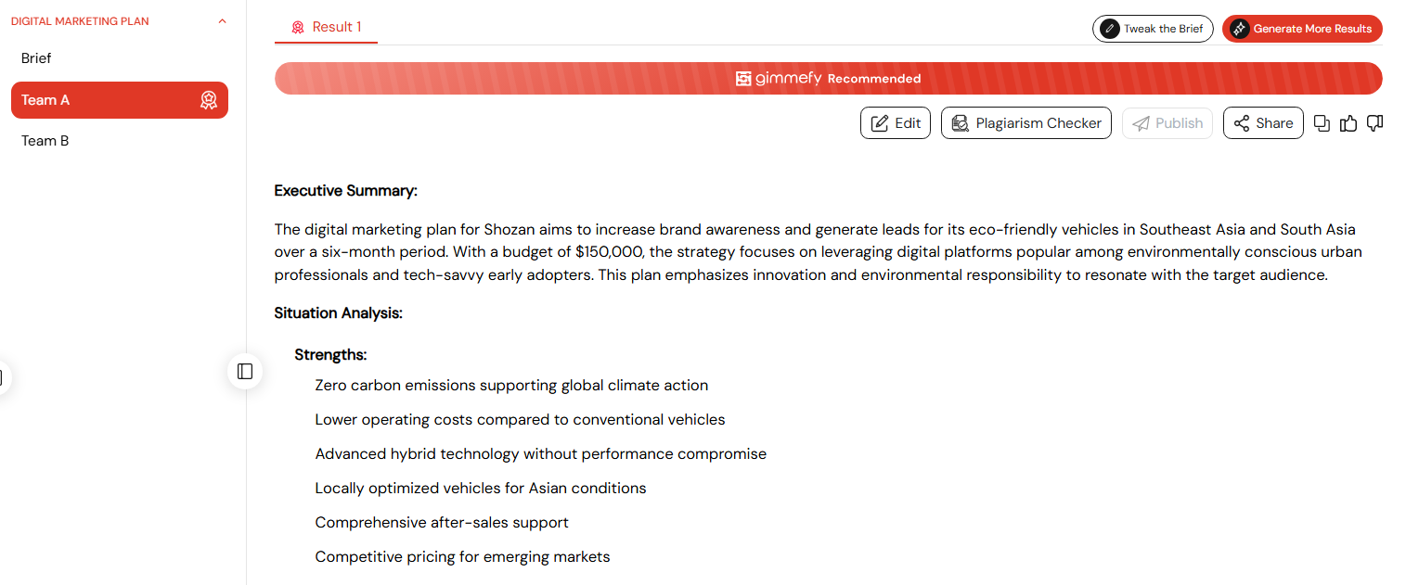Click the sparkle icon in Generate More Results
The height and width of the screenshot is (585, 1406).
click(1239, 29)
